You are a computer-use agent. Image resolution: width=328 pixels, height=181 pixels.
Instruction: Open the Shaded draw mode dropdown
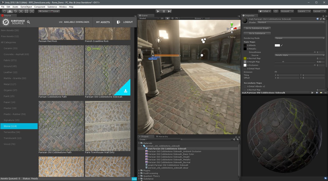(x=148, y=18)
